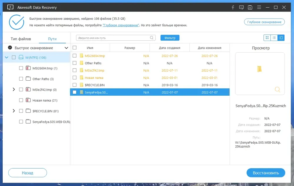Switch to the Тип файлов tab

[x=21, y=39]
